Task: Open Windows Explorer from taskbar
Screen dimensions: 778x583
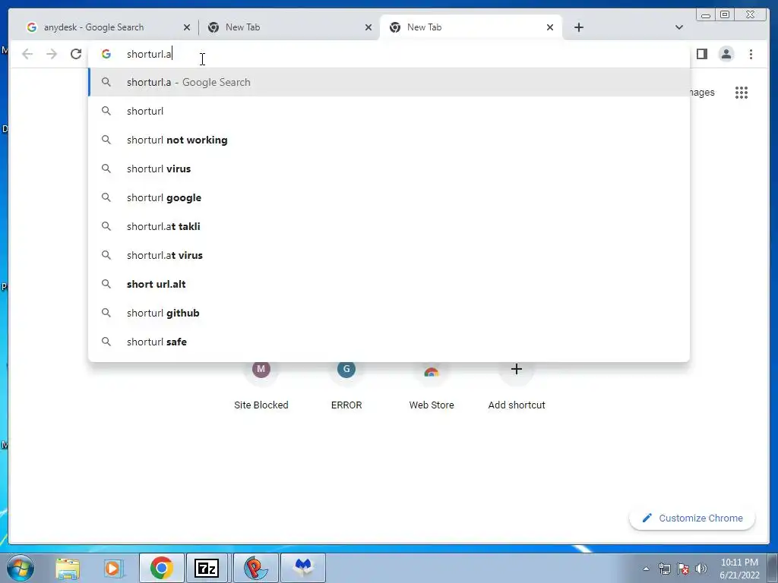Action: pos(68,568)
